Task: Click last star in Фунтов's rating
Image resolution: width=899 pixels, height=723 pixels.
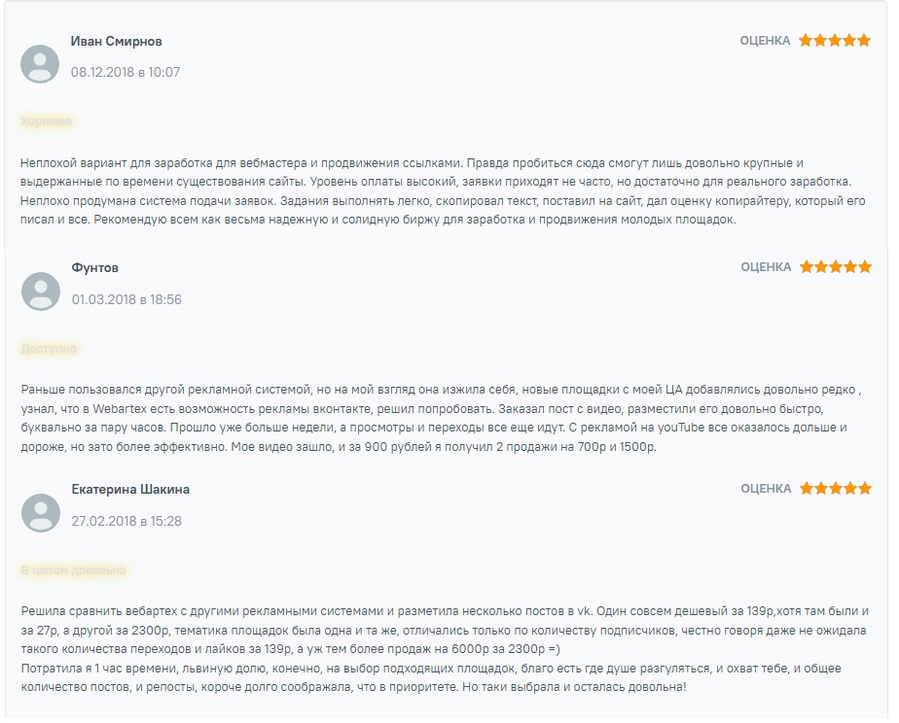Action: [865, 267]
